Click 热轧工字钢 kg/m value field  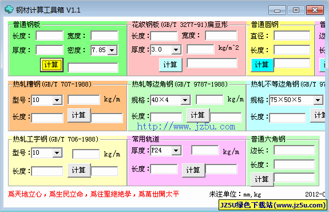(x=86, y=154)
